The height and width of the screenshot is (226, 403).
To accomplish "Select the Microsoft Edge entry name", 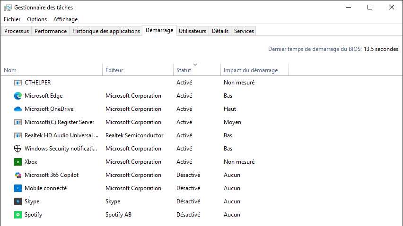I will [44, 96].
